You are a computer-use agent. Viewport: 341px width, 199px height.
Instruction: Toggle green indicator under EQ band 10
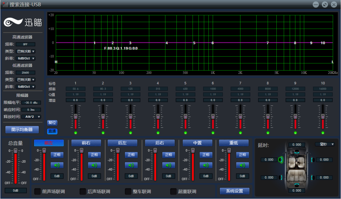click(x=323, y=133)
